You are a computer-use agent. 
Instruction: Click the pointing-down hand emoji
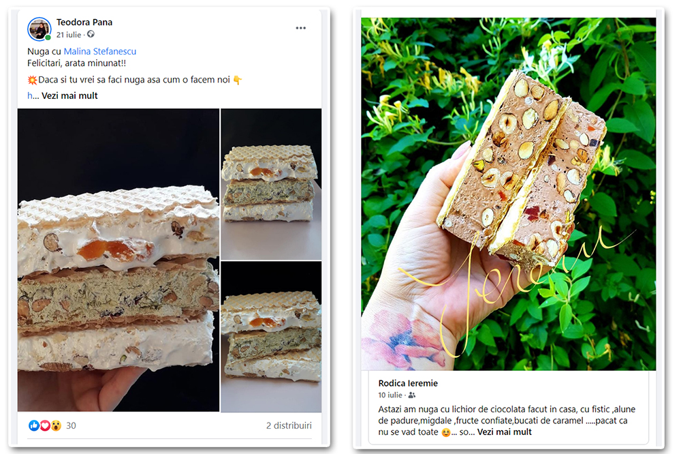pyautogui.click(x=237, y=80)
